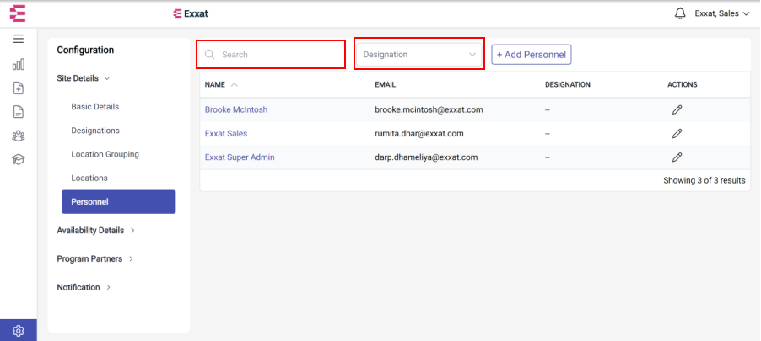The height and width of the screenshot is (341, 761).
Task: Open the bar chart dashboard icon
Action: (19, 65)
